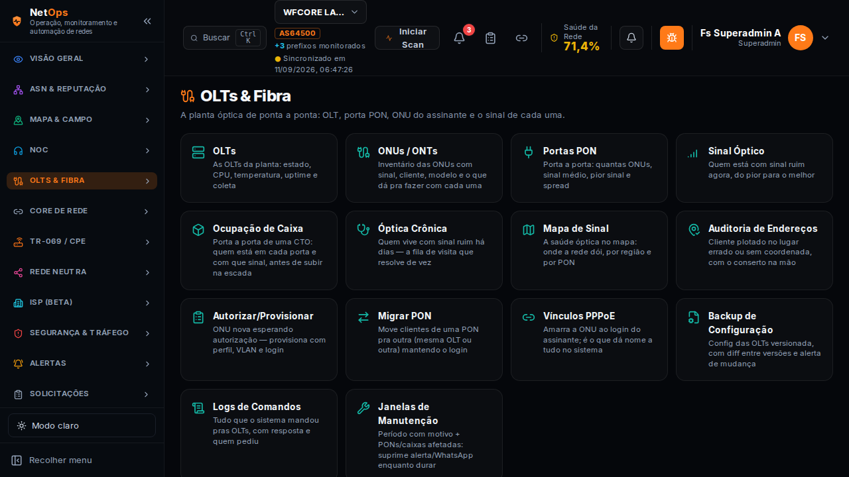Select ISP (BETA) menu item
The height and width of the screenshot is (477, 849).
[82, 303]
